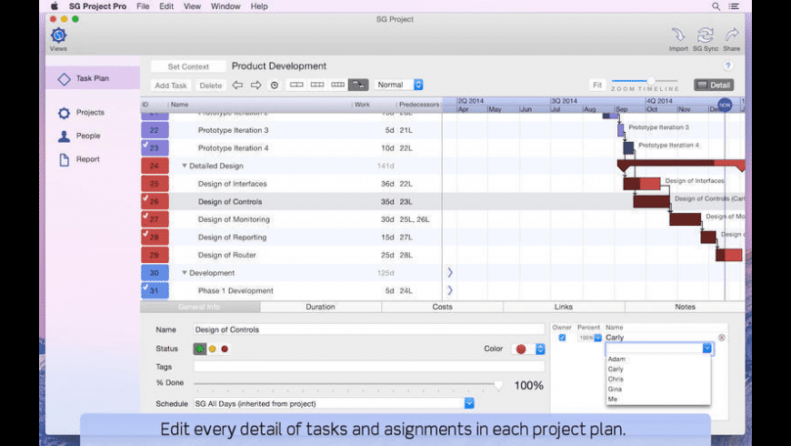Collapse the Detailed Design task group
This screenshot has width=791, height=446.
pos(185,167)
